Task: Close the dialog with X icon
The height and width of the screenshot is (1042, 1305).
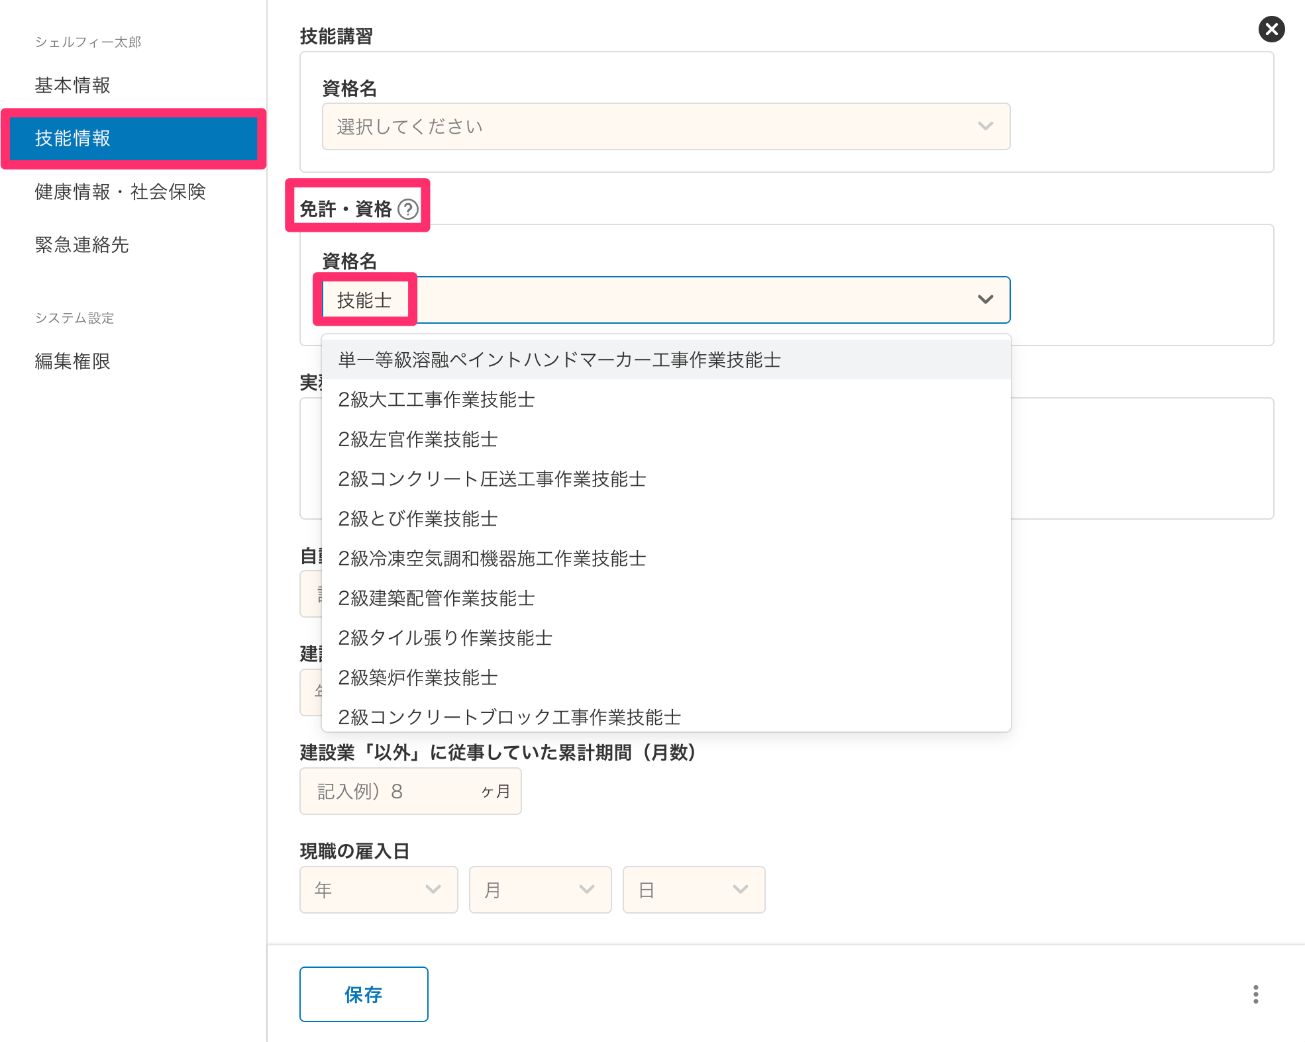Action: click(1271, 29)
